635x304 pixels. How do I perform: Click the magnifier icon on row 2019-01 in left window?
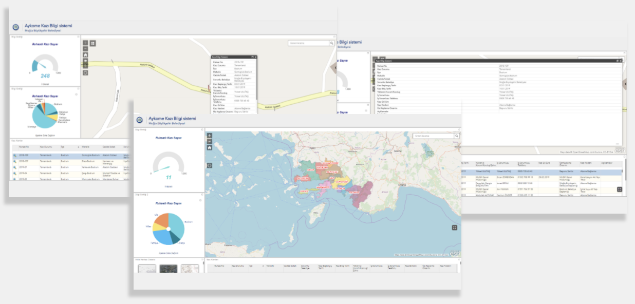coord(15,167)
